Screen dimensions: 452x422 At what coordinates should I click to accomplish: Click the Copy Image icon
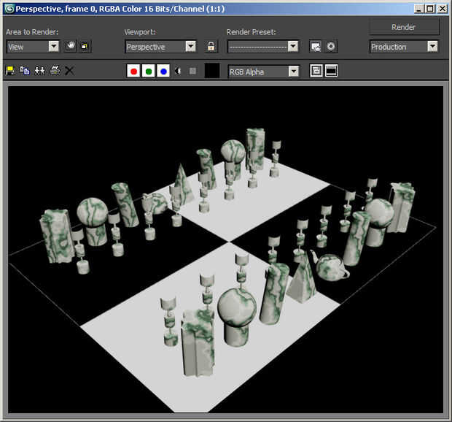pyautogui.click(x=25, y=71)
